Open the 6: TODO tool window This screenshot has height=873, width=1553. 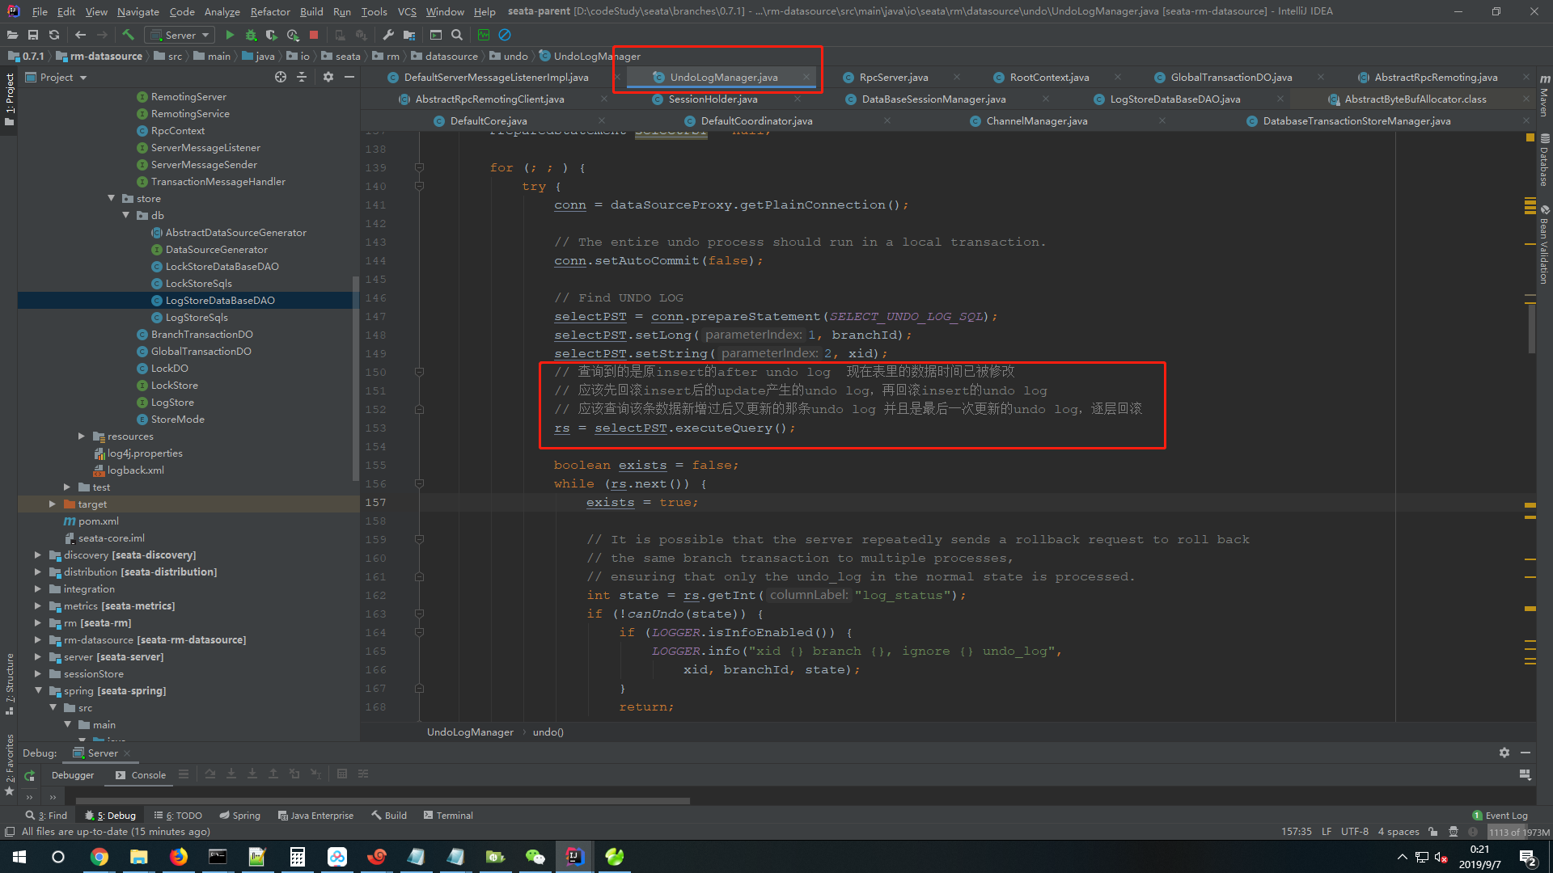tap(178, 815)
